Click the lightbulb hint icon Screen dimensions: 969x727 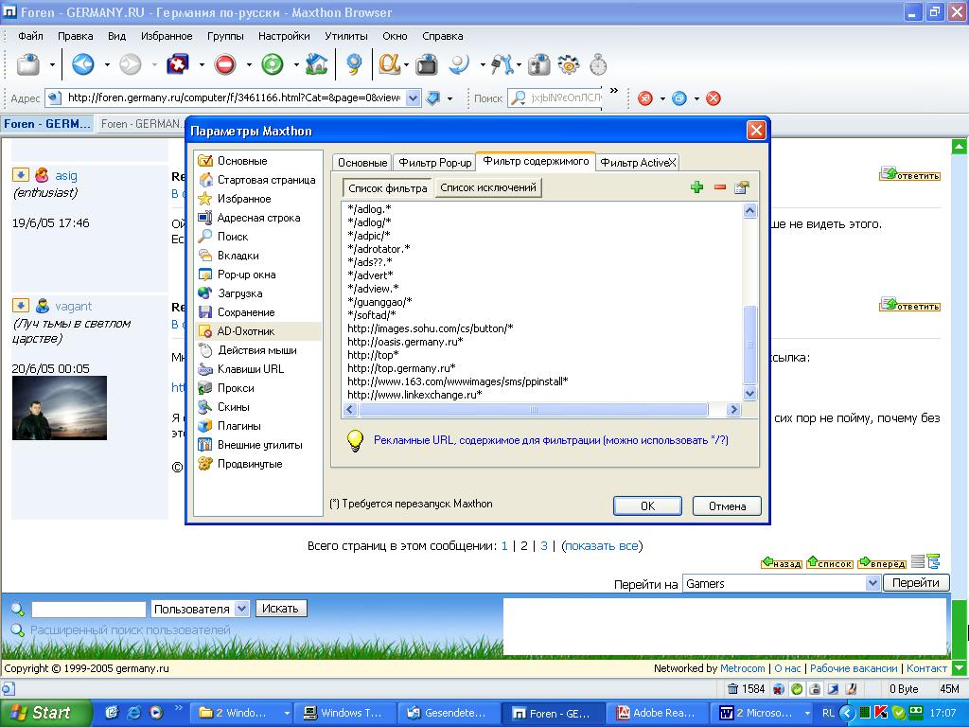coord(355,441)
